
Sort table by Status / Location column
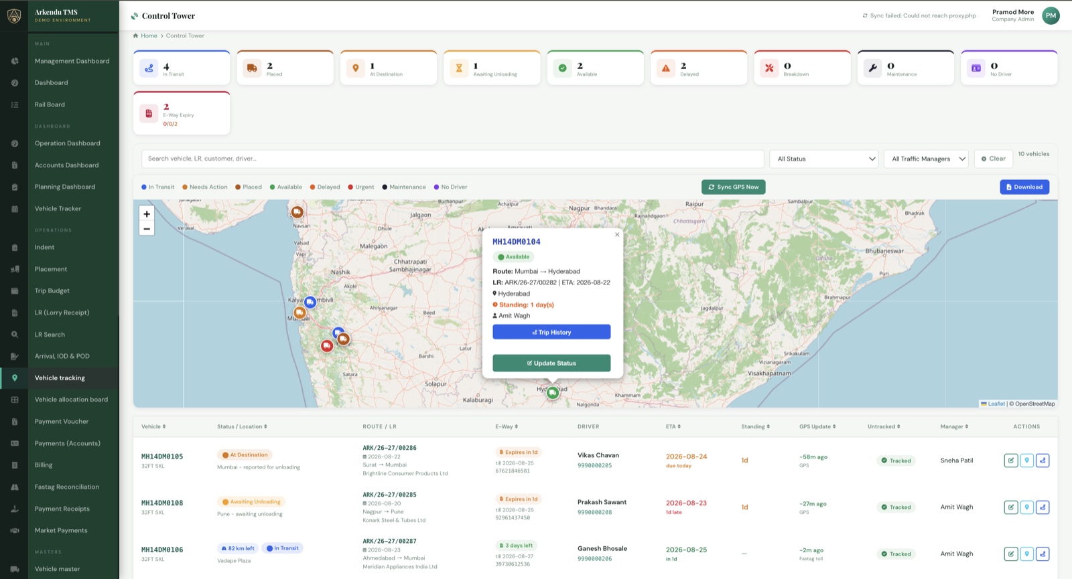(x=242, y=426)
